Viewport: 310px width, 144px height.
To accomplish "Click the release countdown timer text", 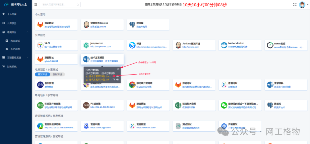I will [205, 5].
